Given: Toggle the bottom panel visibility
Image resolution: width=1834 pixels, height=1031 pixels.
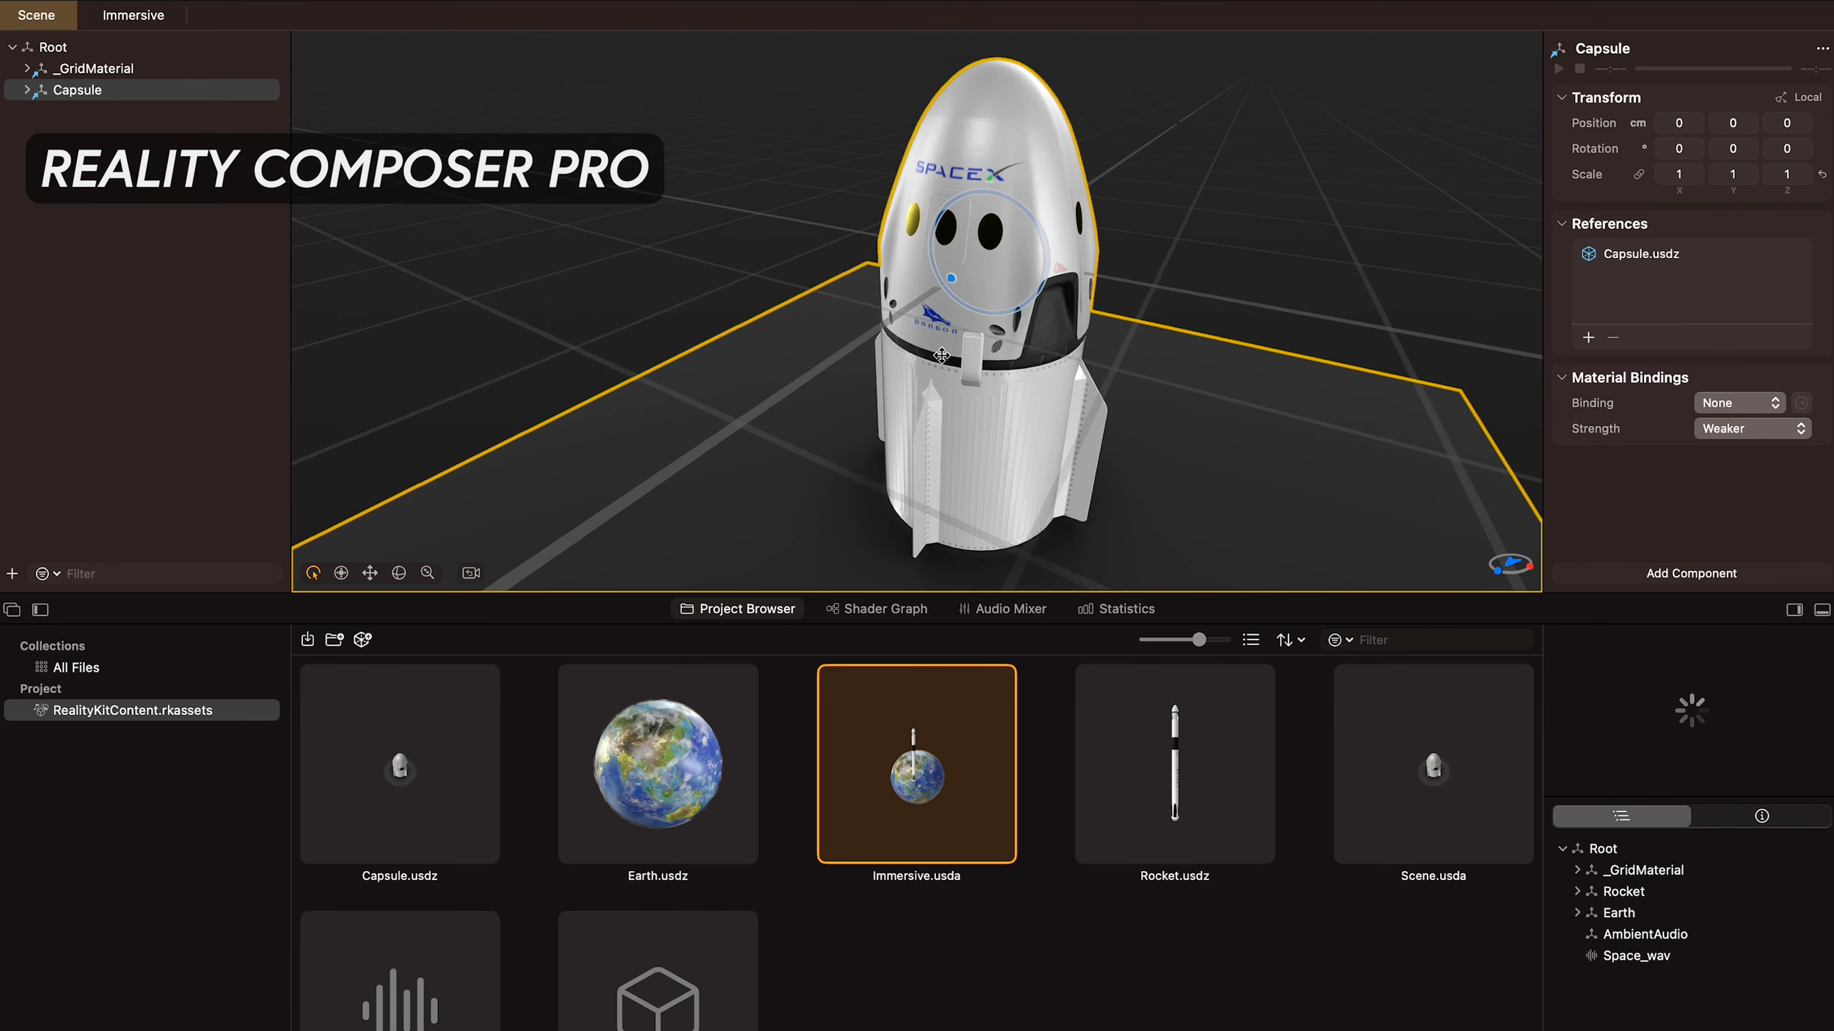Looking at the screenshot, I should click(x=1822, y=609).
